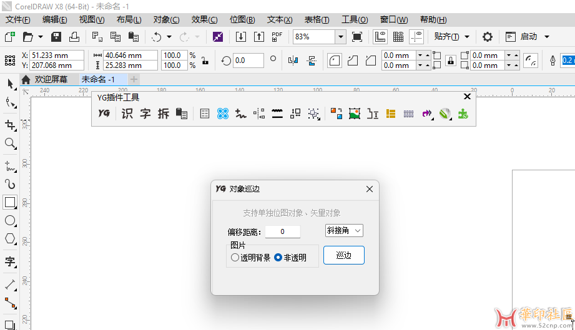575x330 pixels.
Task: Expand the Open file dropdown arrow
Action: [x=41, y=37]
